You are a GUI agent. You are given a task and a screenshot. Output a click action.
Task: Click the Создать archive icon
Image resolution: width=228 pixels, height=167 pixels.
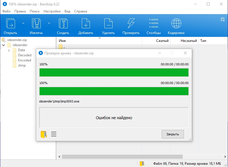coord(63,23)
